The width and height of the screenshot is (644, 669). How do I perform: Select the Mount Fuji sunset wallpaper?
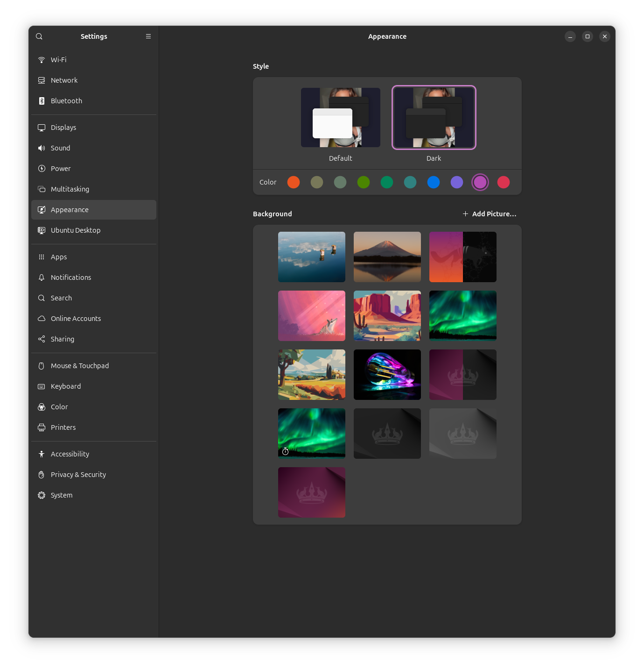(387, 257)
